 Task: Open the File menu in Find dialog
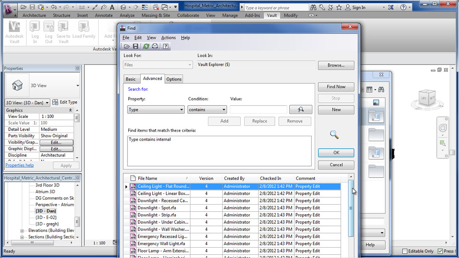126,37
